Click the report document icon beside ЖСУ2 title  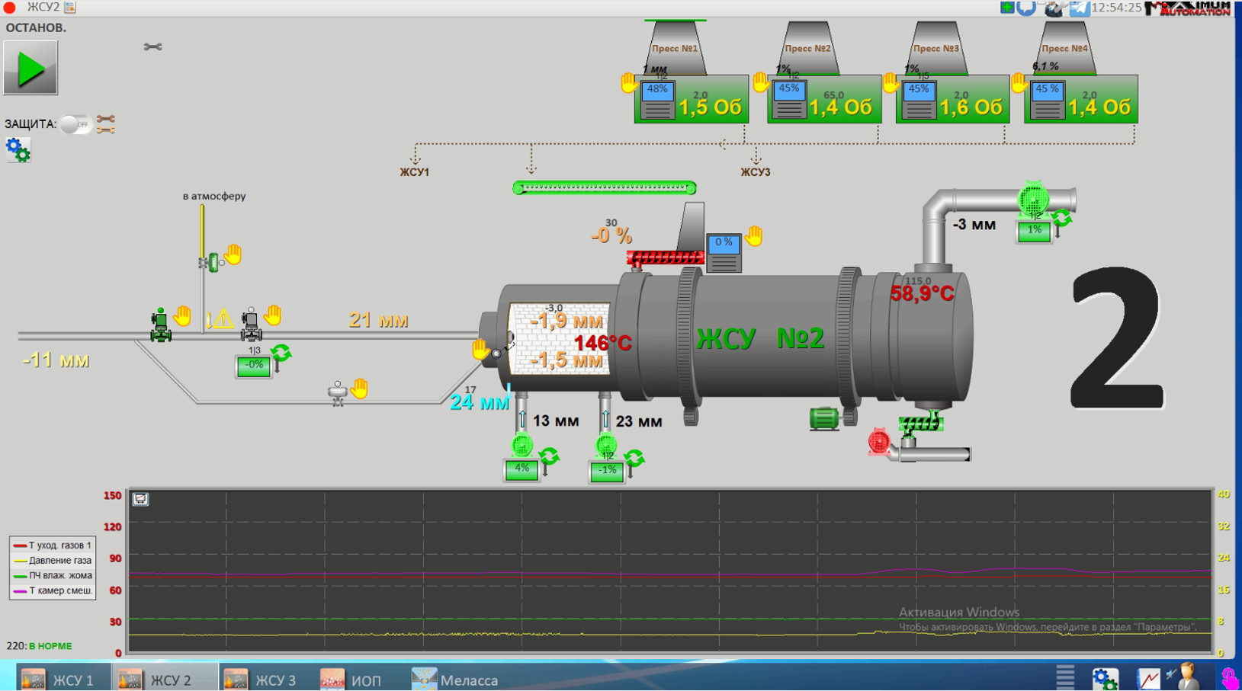pos(70,8)
